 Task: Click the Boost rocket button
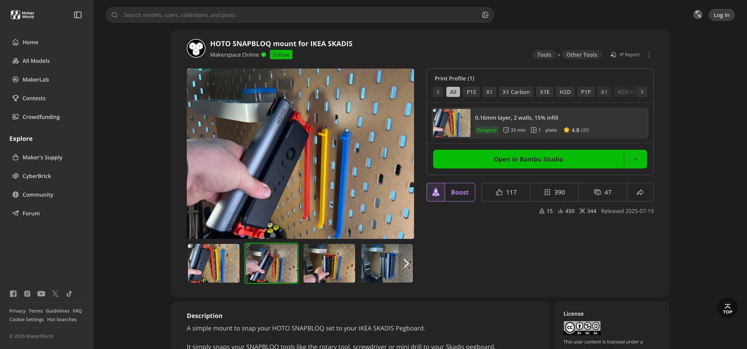[451, 192]
